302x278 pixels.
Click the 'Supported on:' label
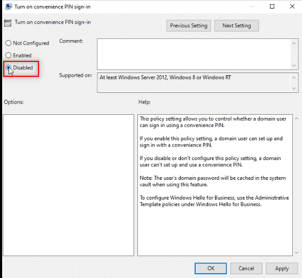tap(75, 75)
